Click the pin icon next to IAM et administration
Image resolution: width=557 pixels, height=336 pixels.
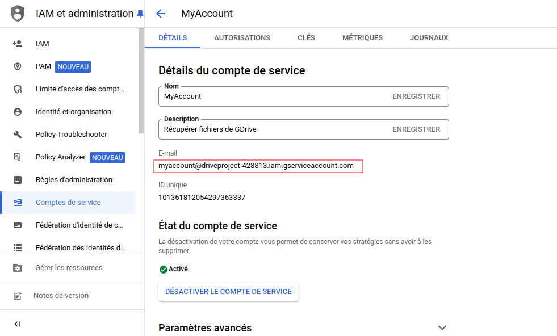(x=140, y=14)
